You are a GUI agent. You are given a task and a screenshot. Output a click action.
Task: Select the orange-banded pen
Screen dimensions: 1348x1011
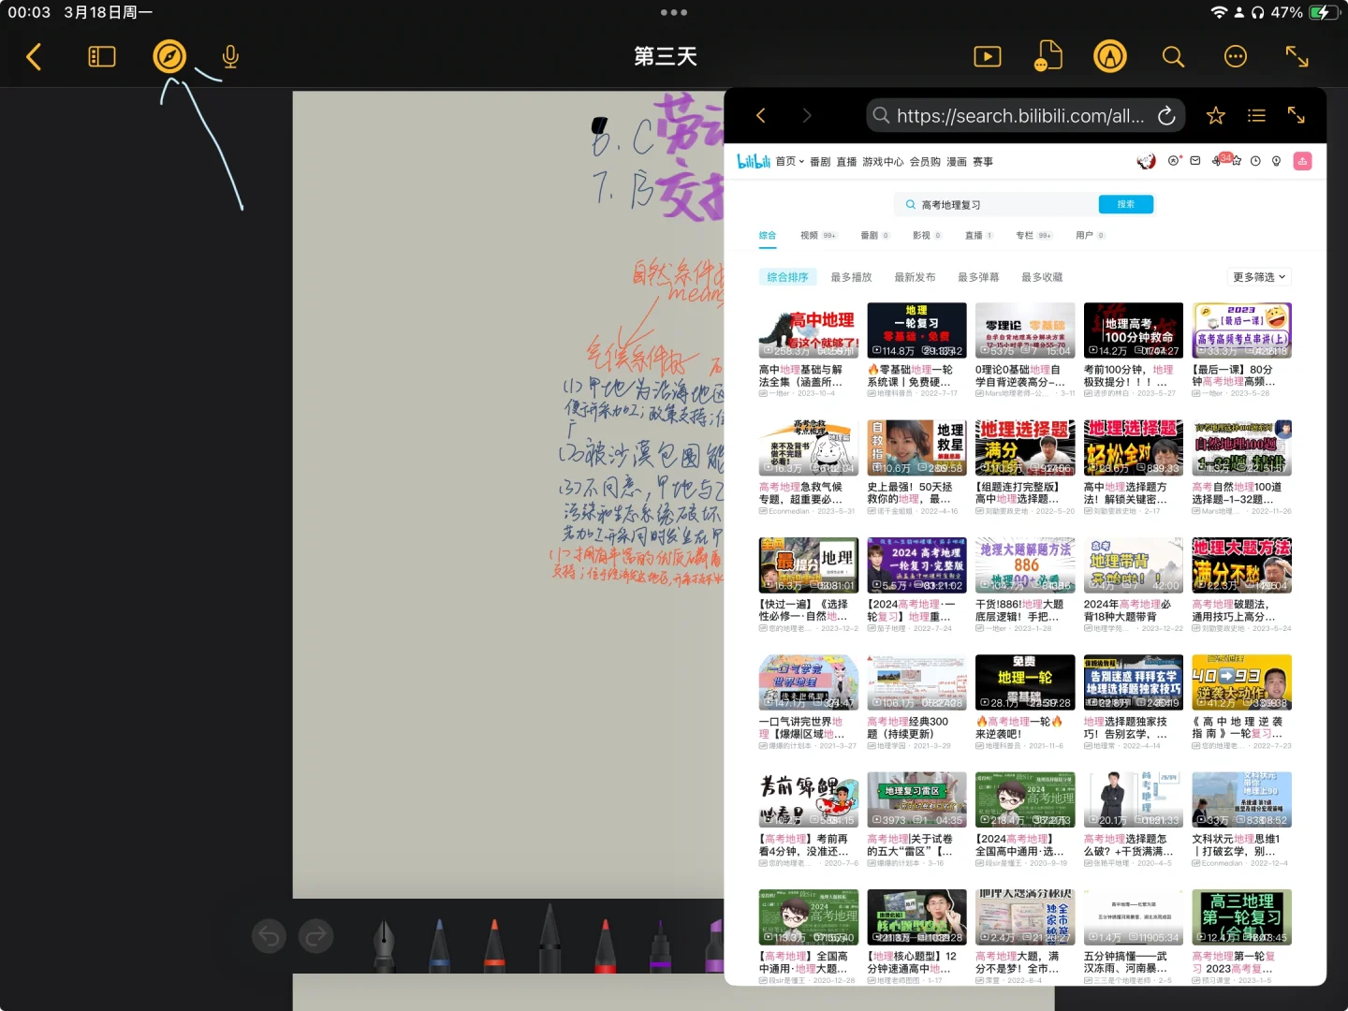[x=494, y=945]
